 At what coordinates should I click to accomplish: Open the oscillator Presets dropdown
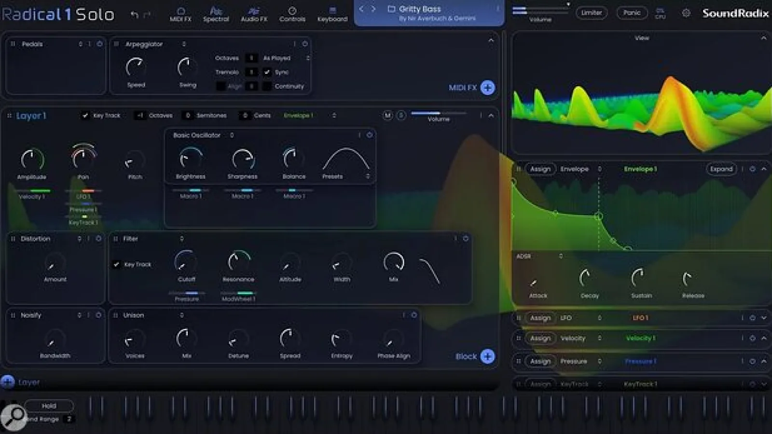[368, 176]
